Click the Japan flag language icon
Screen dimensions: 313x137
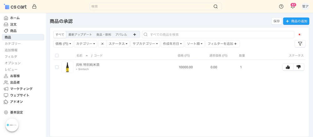tap(300, 34)
